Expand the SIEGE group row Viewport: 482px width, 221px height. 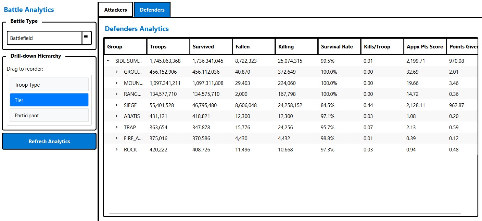coord(116,105)
